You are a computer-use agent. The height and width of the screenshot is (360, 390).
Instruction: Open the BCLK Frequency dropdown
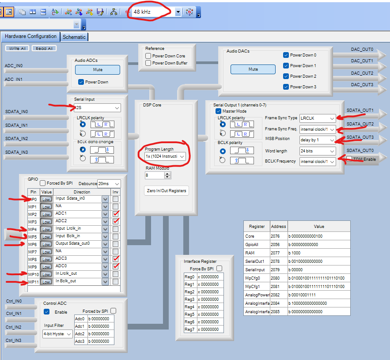(332, 162)
